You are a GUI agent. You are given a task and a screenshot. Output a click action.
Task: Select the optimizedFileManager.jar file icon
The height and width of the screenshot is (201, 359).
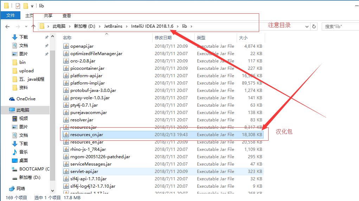point(66,53)
